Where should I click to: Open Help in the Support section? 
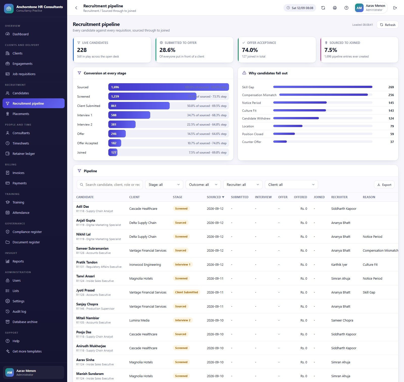tap(34, 341)
